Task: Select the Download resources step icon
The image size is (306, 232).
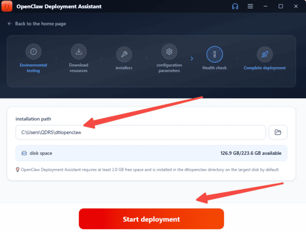Action: (x=79, y=52)
